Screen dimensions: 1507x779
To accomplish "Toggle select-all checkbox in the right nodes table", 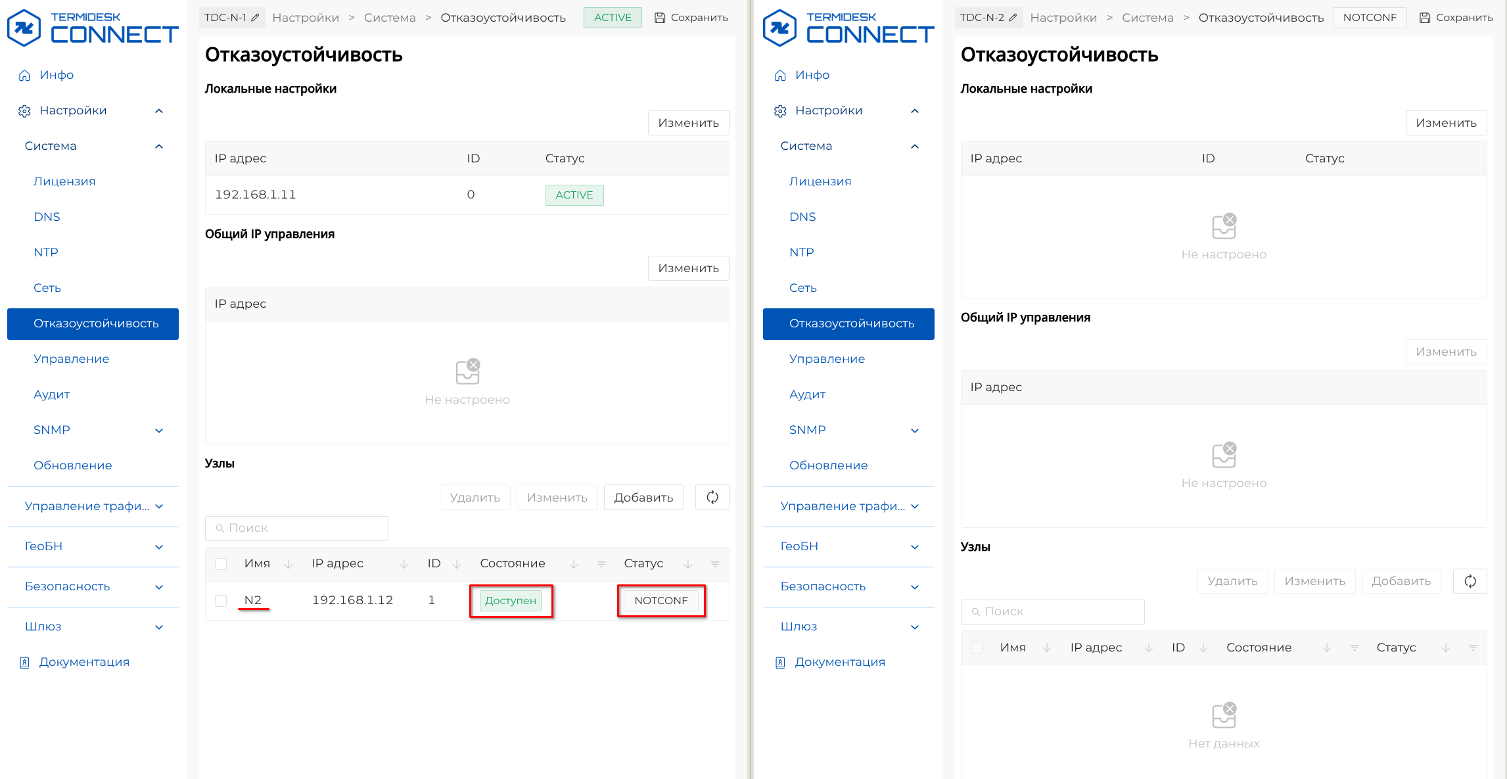I will click(977, 648).
